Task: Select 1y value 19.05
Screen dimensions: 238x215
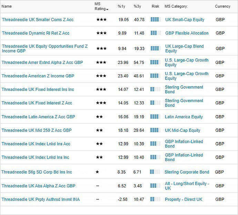Action: [x=123, y=20]
